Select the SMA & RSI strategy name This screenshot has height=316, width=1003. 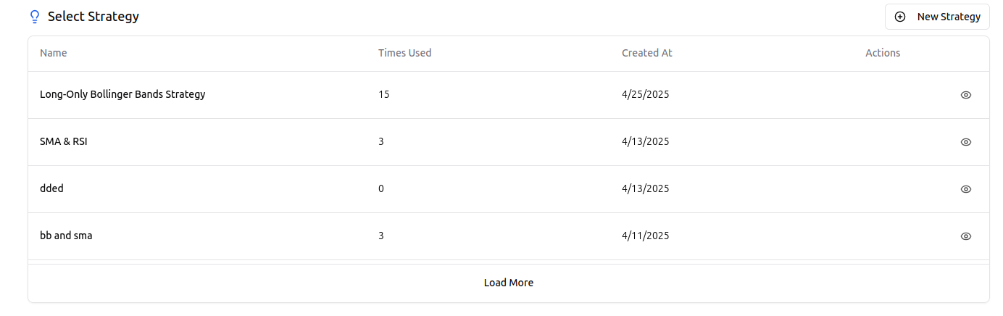pos(64,141)
